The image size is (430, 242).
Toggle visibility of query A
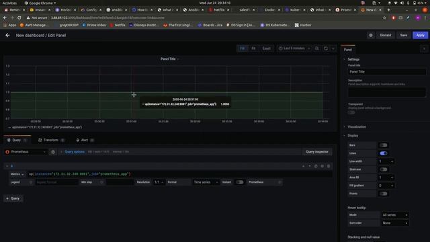(x=322, y=166)
